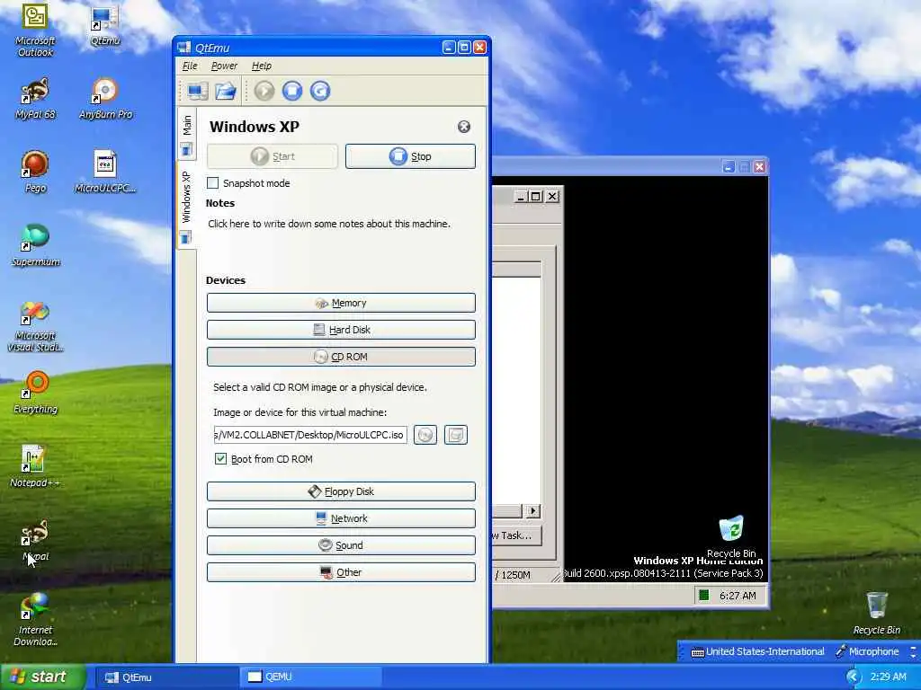Screen dimensions: 921x690
Task: Expand the Sound device section
Action: tap(341, 545)
